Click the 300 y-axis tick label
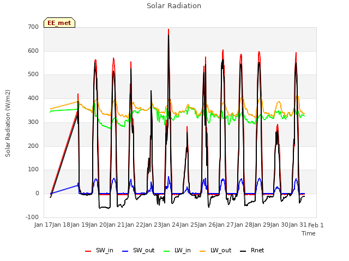The image size is (349, 261). (33, 122)
